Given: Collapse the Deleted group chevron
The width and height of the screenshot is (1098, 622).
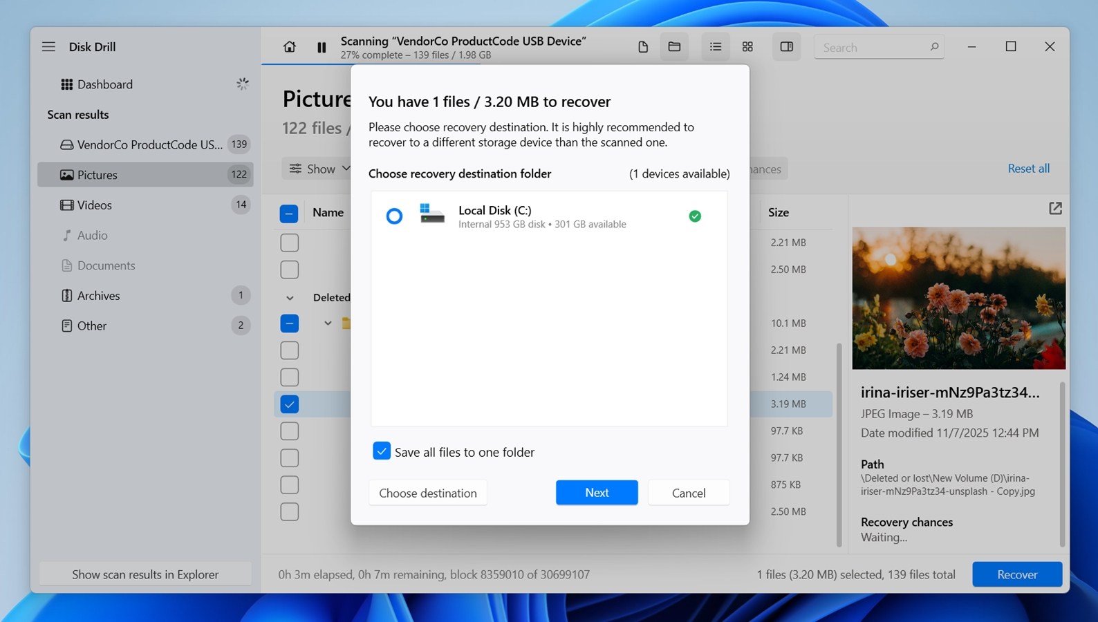Looking at the screenshot, I should 290,298.
